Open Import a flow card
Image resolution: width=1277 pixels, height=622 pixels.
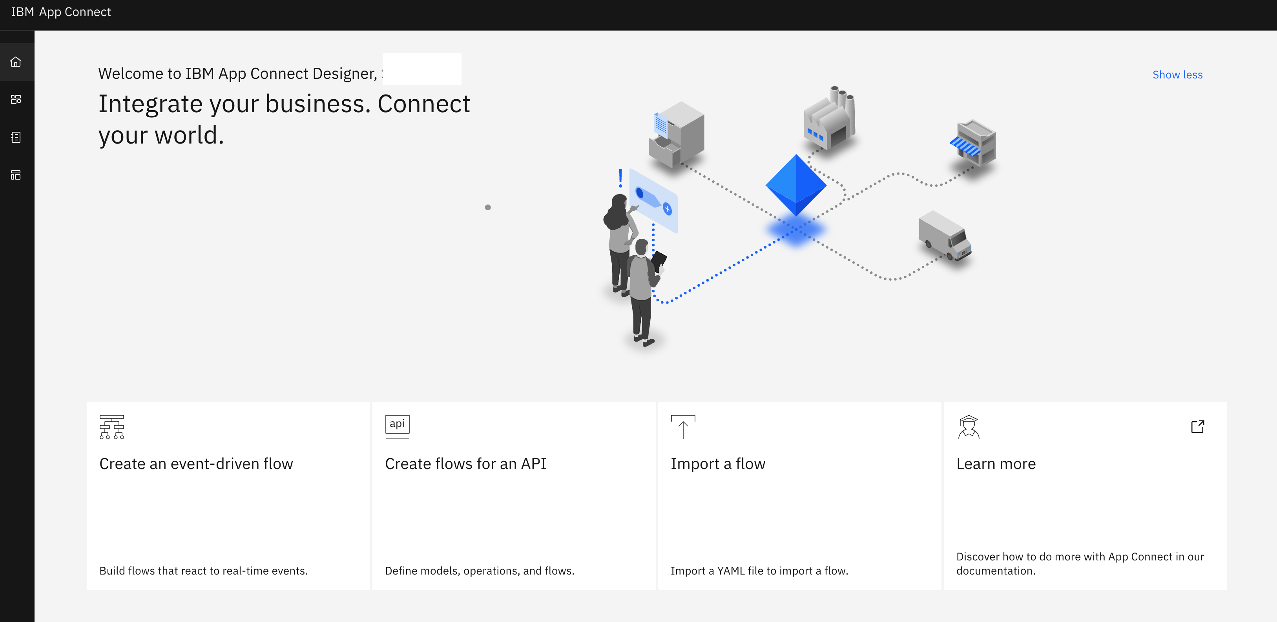click(x=799, y=496)
